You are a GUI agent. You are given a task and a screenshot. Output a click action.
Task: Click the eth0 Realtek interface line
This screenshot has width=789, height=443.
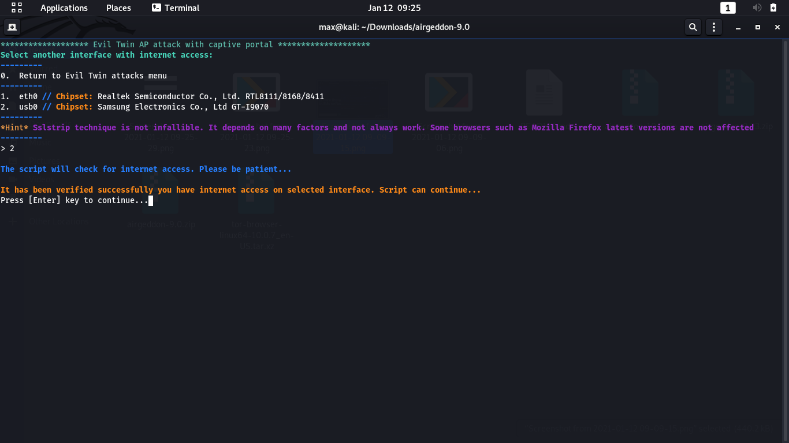[162, 96]
